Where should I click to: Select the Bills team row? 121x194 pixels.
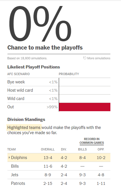pos(59,166)
